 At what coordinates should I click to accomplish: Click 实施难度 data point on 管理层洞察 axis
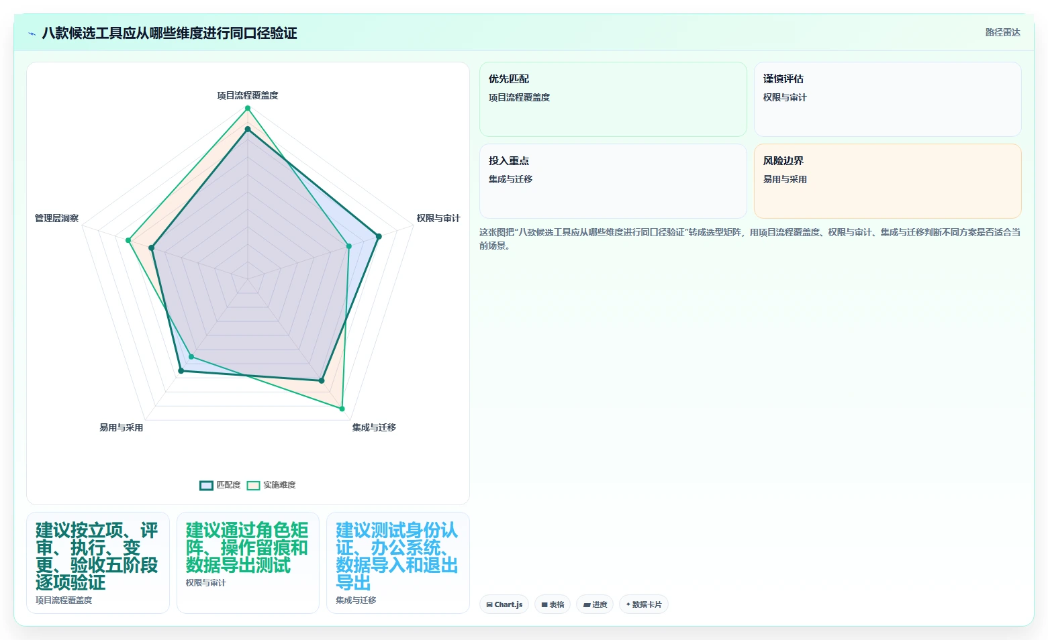pos(128,240)
